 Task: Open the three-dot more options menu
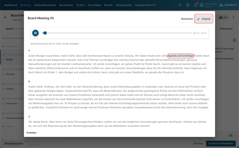233,17
